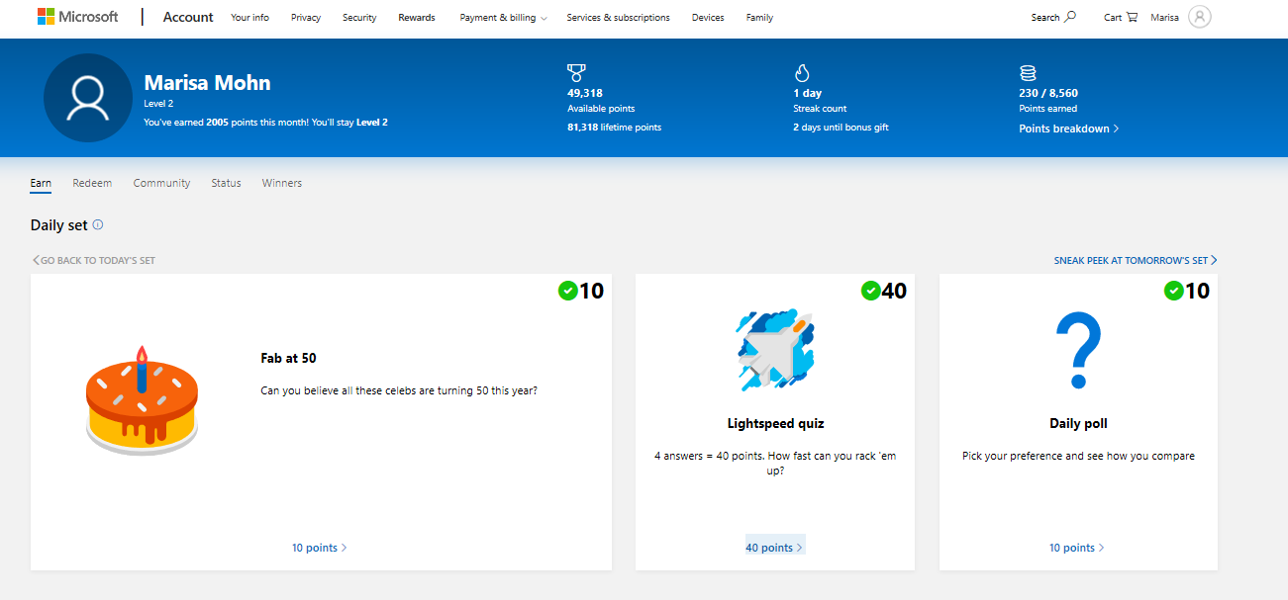Select the Winners tab
The image size is (1288, 600).
(x=282, y=183)
